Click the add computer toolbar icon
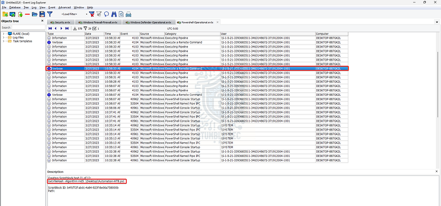441x206 pixels. [12, 14]
